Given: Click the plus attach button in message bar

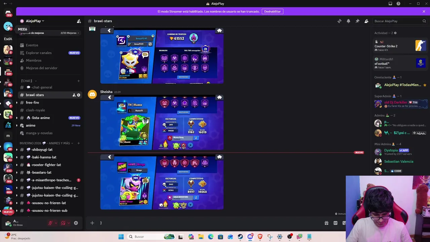Looking at the screenshot, I should coord(92,223).
